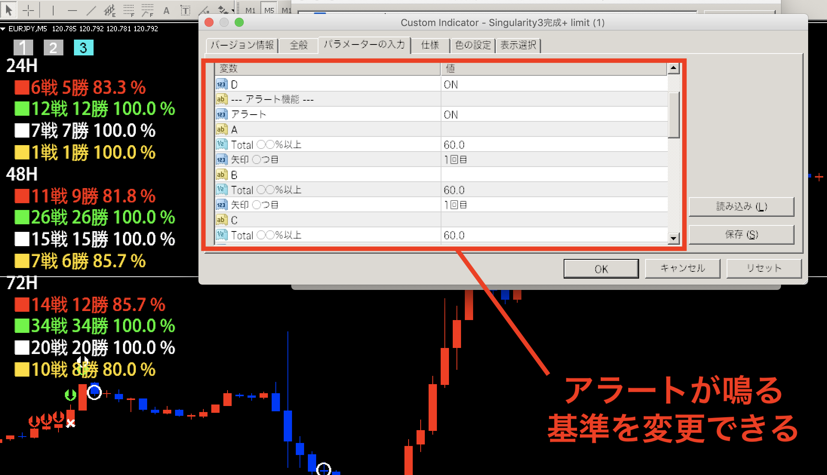Click the ab icon beside アラート機能 row
Image resolution: width=827 pixels, height=475 pixels.
tap(221, 100)
